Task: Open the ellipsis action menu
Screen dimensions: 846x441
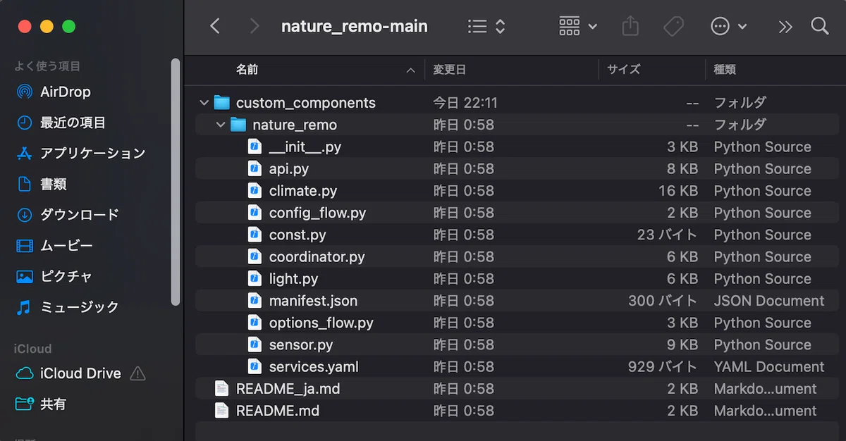Action: click(728, 27)
